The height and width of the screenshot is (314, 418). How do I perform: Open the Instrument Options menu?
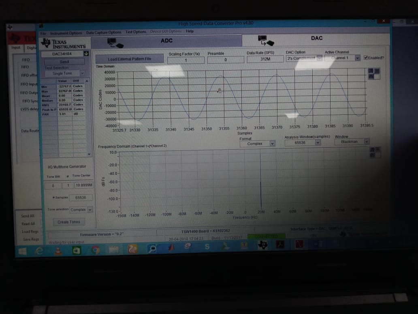pos(66,33)
